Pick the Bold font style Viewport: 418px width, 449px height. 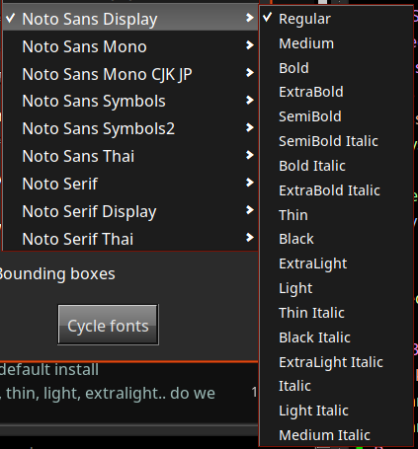[336, 68]
